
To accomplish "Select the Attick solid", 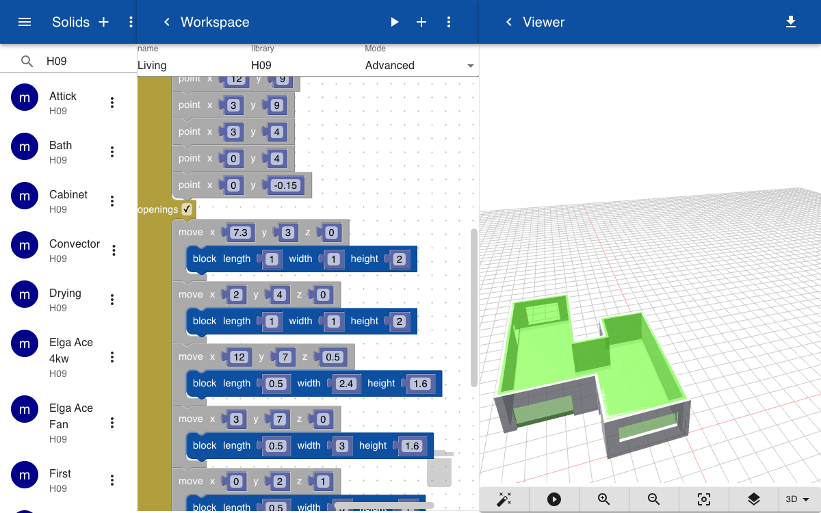I will [63, 103].
